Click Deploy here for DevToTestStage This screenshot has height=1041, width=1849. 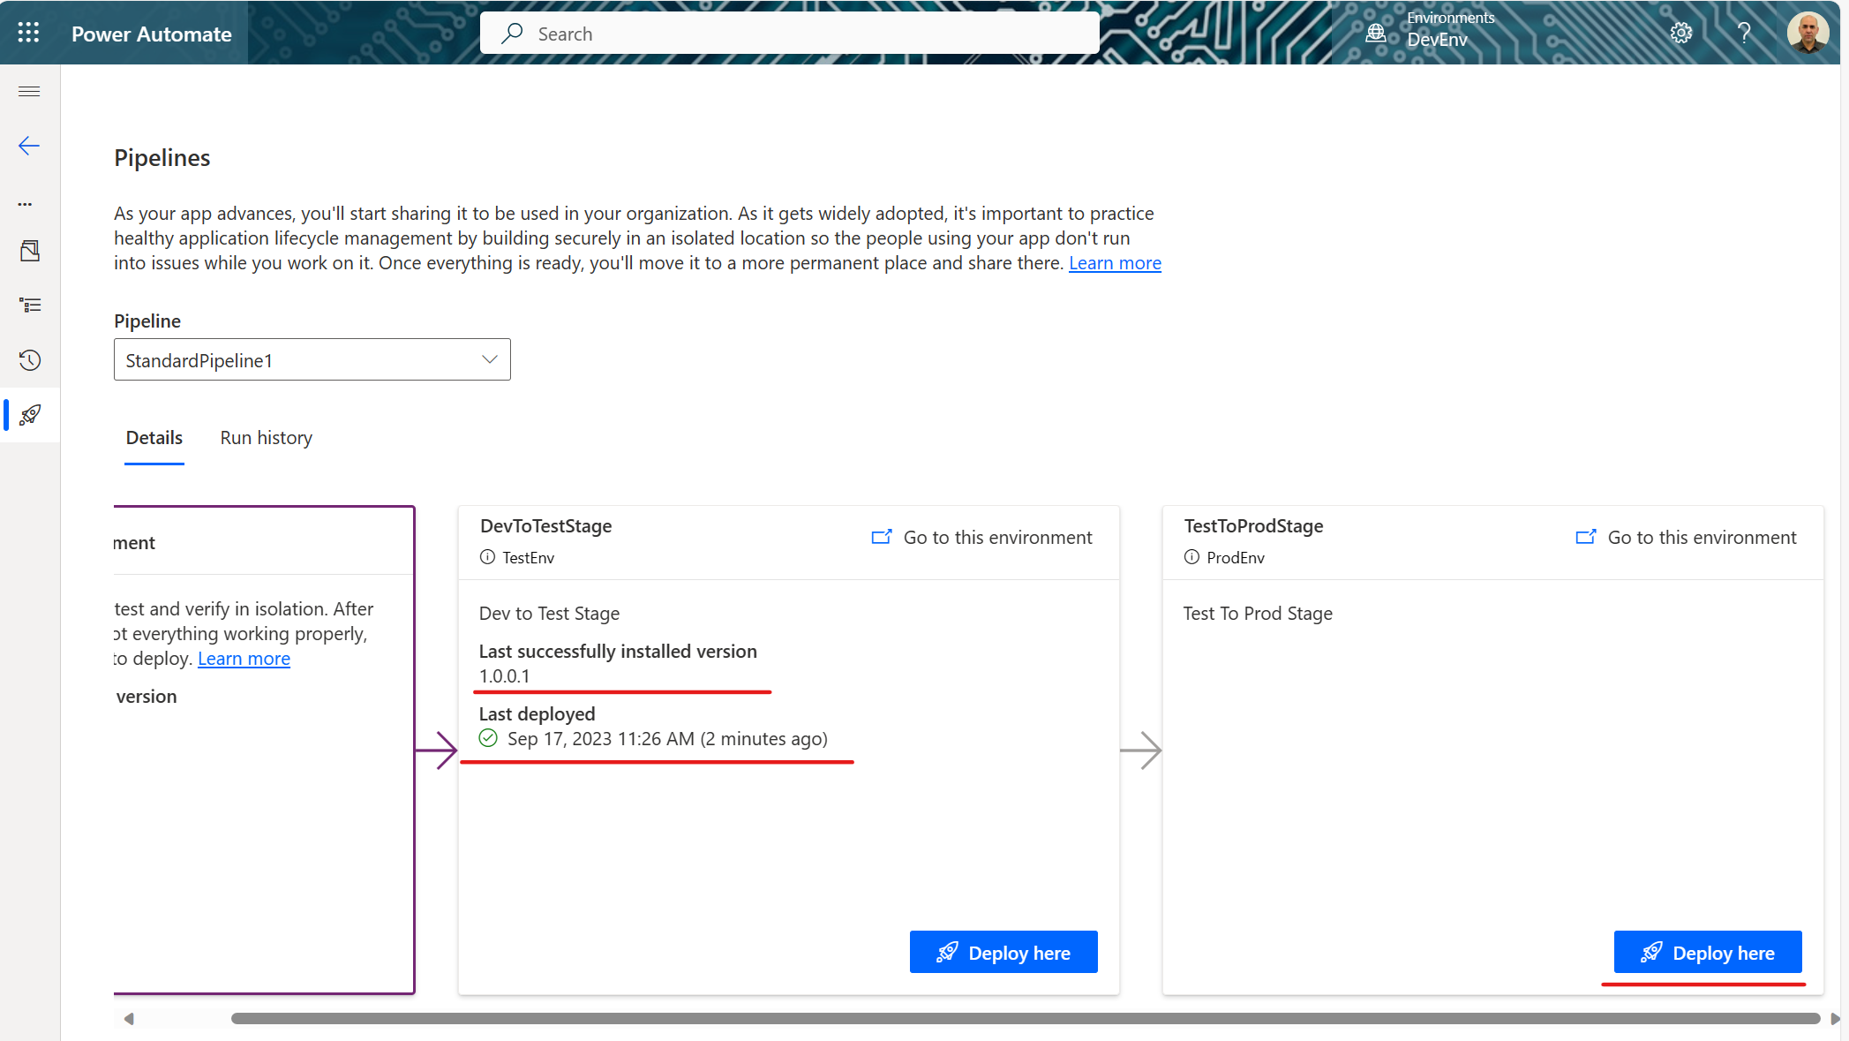point(1003,952)
